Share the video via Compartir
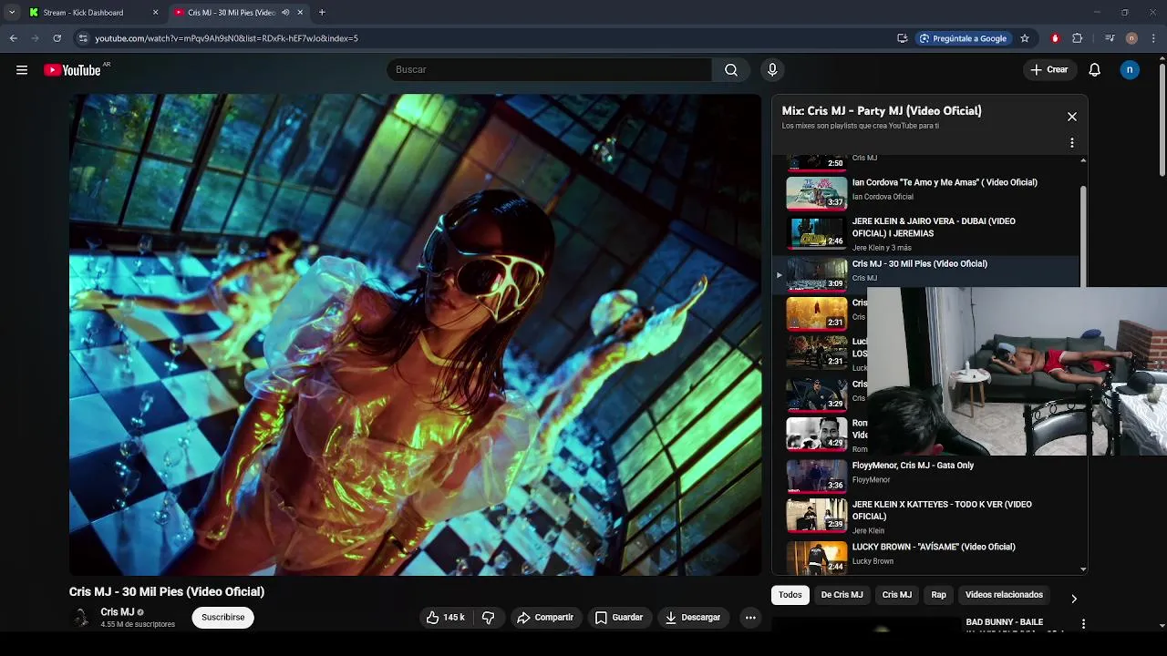This screenshot has width=1167, height=656. click(x=545, y=618)
